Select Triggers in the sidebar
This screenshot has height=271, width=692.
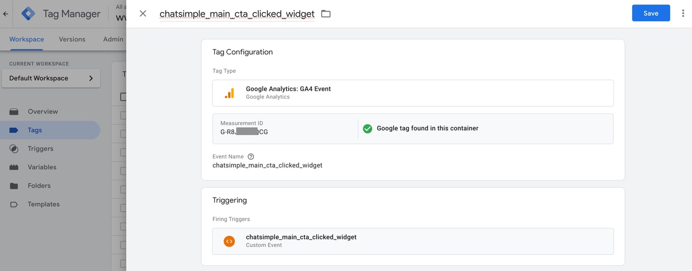tap(41, 148)
